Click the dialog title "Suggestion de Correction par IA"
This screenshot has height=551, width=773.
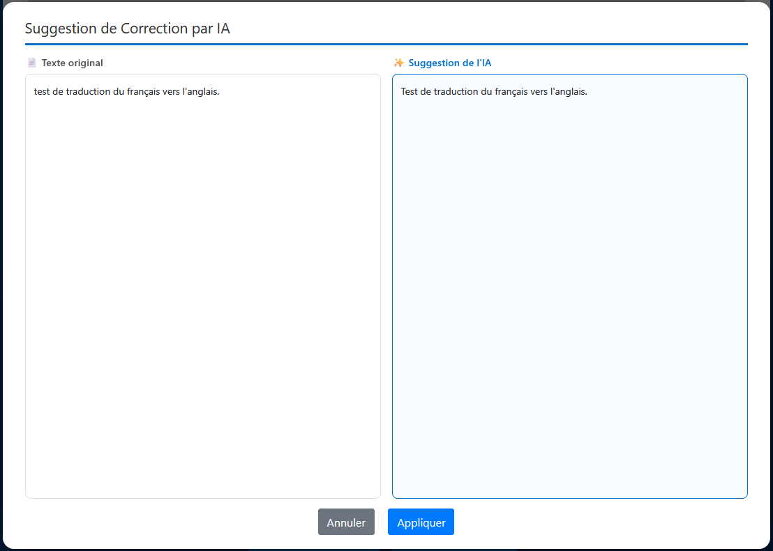(128, 29)
